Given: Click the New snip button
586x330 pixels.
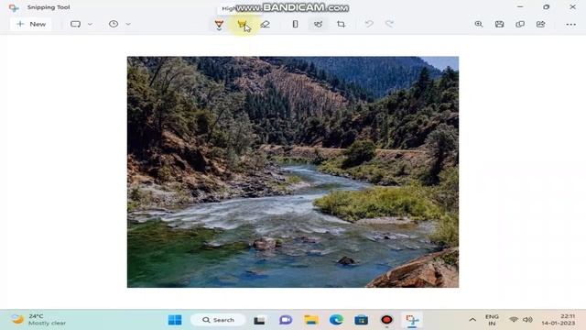Looking at the screenshot, I should pos(31,24).
